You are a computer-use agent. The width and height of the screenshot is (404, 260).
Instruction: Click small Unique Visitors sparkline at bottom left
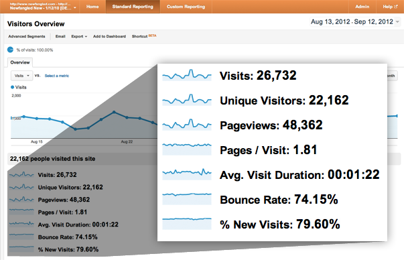(x=21, y=187)
